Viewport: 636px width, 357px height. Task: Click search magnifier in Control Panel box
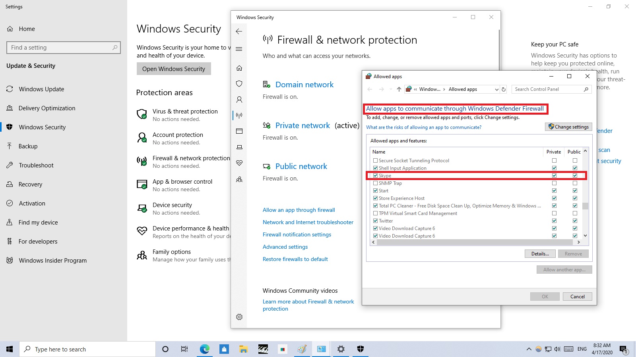586,89
